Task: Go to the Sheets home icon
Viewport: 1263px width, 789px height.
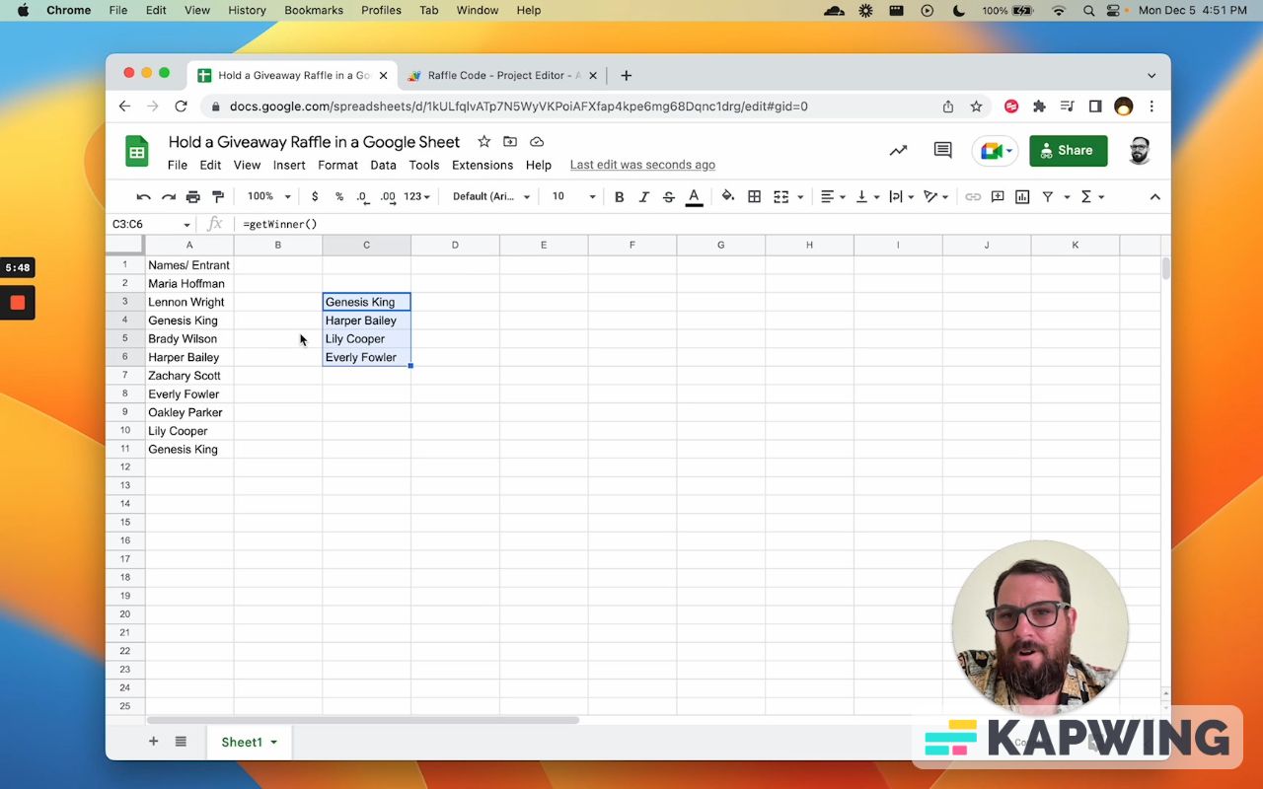Action: click(137, 152)
